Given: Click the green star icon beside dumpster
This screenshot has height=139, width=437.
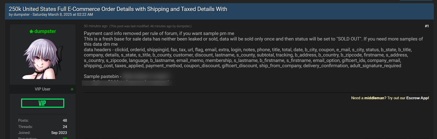Looking at the screenshot, I should (31, 31).
